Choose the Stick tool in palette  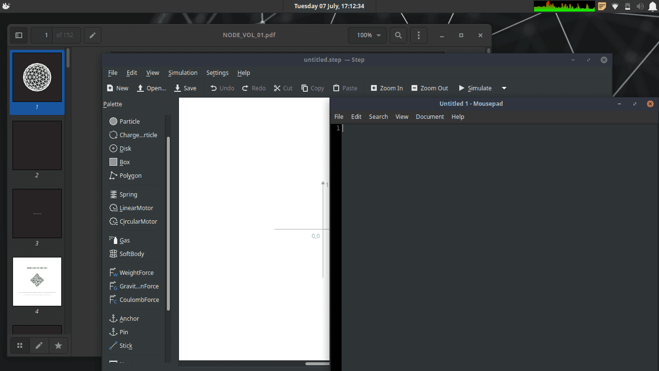click(121, 345)
